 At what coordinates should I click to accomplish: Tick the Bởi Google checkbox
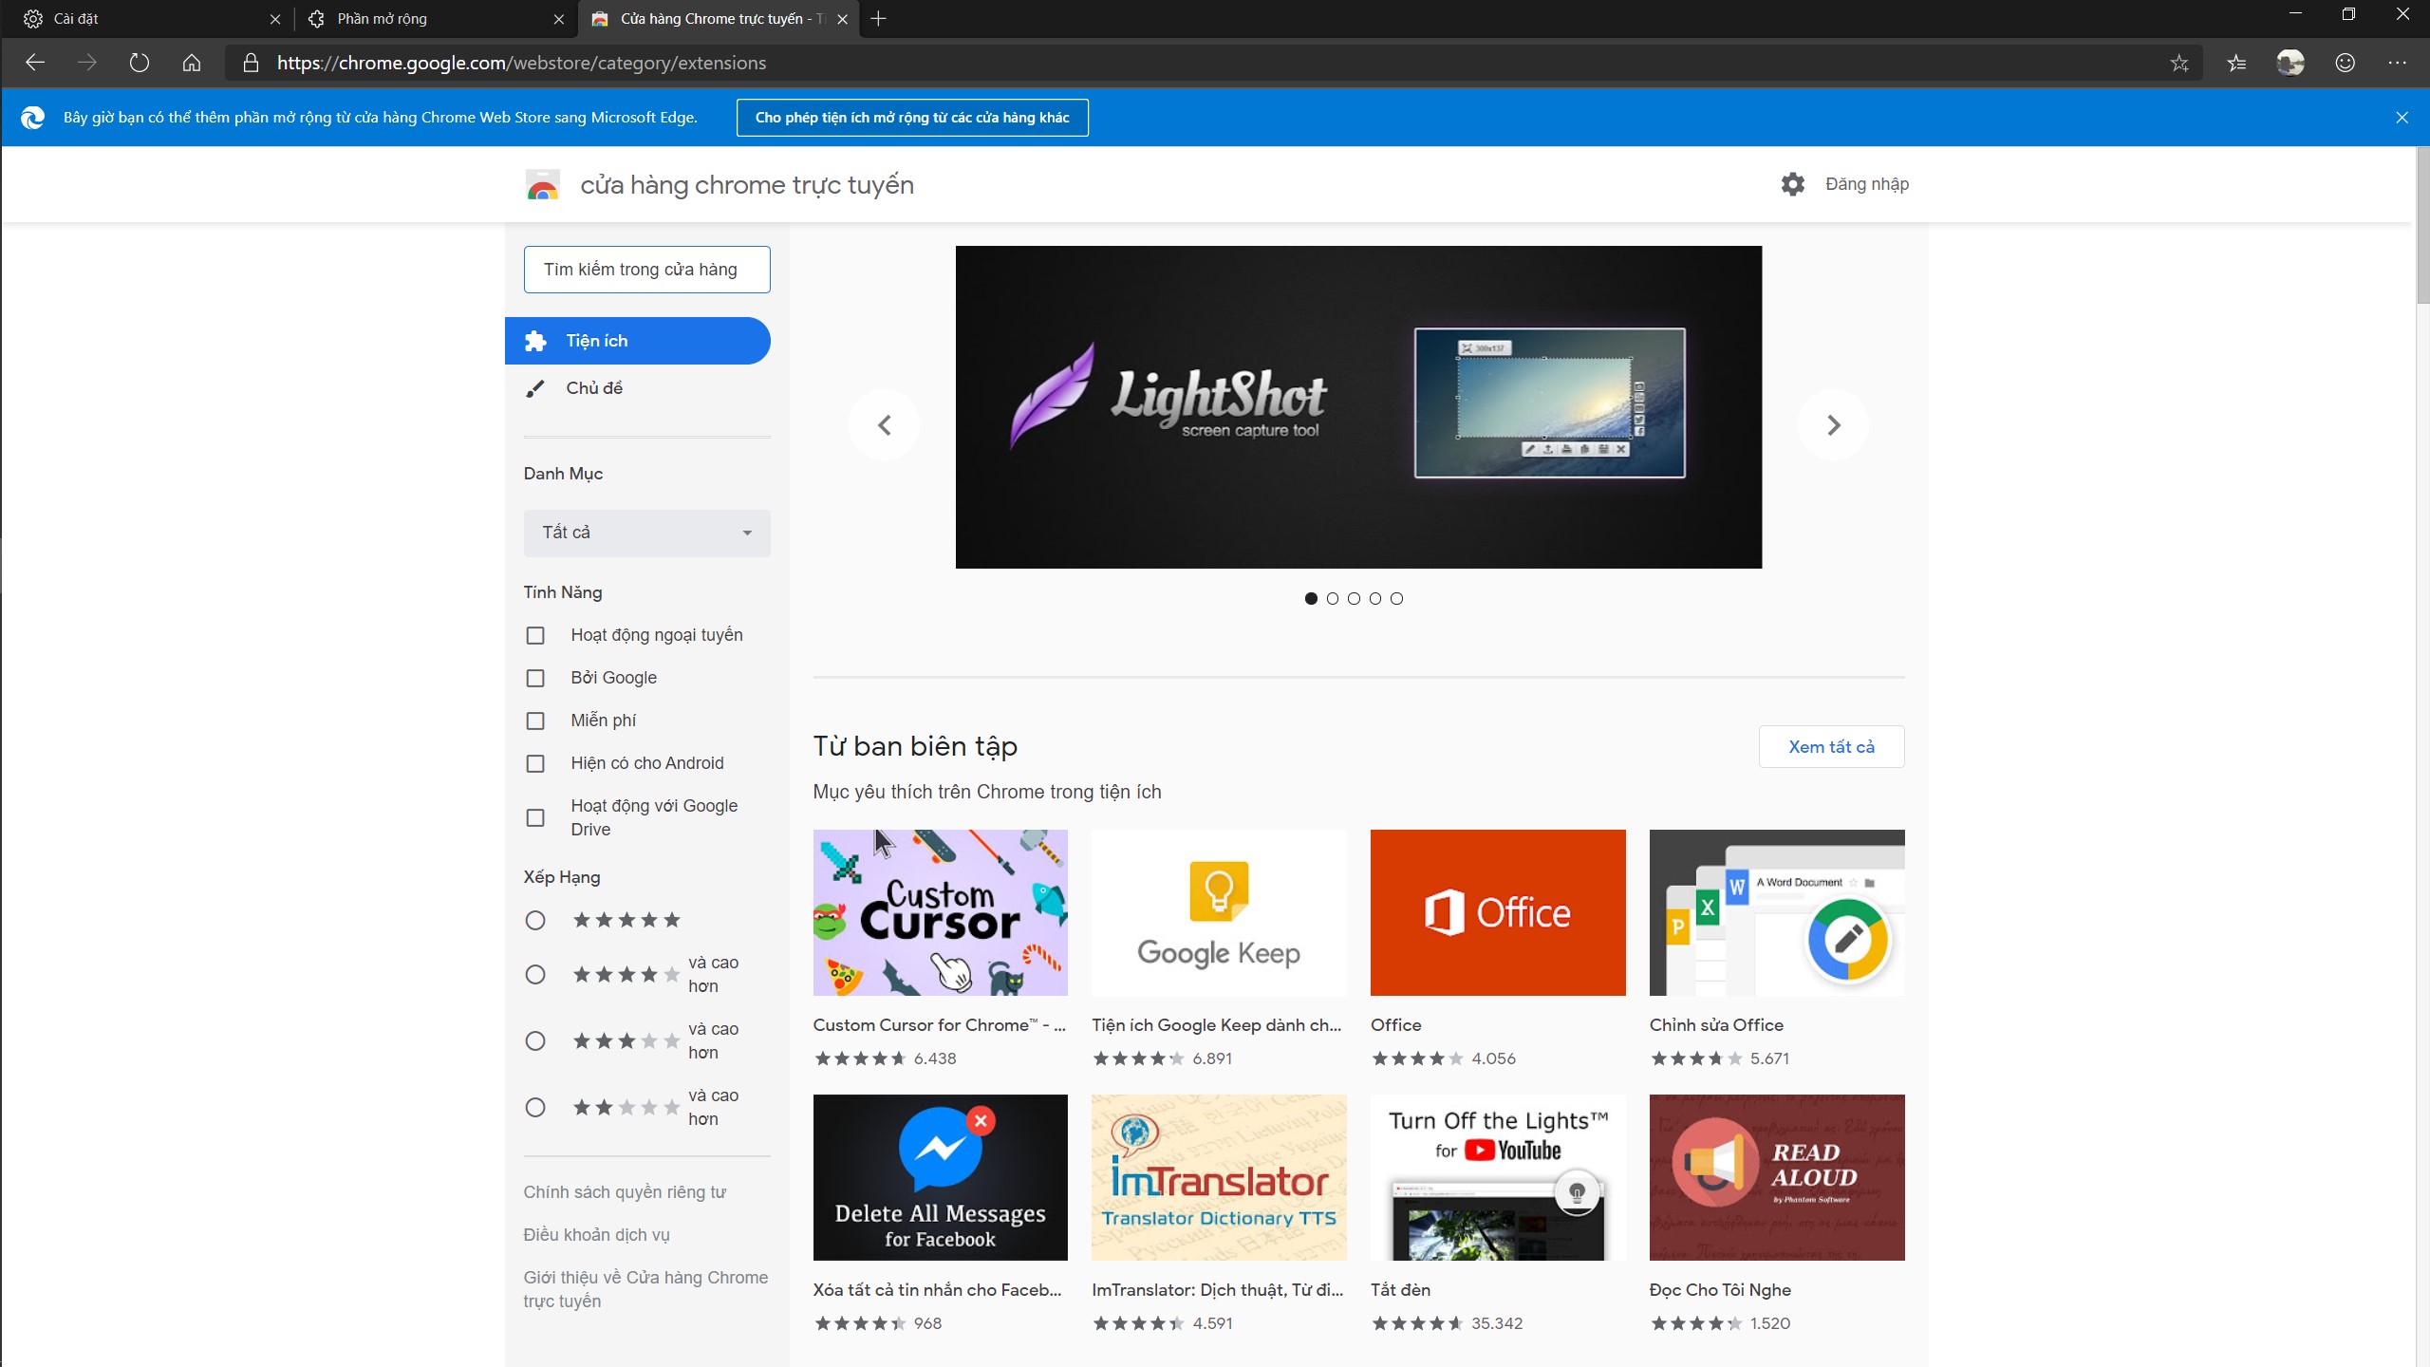(535, 678)
